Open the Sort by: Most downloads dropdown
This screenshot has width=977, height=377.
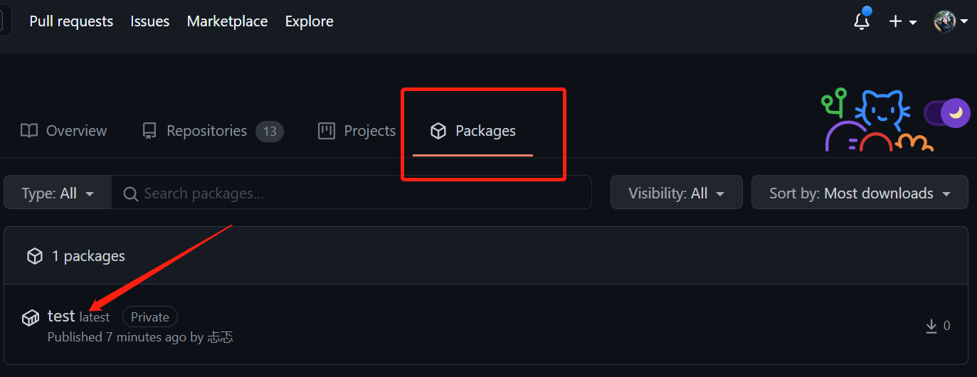click(860, 193)
